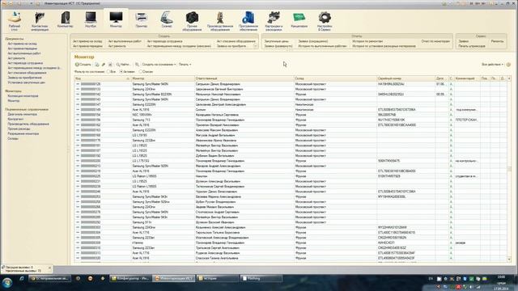518x291 pixels.
Task: Open Акт приема на склад in Создать panel
Action: coord(87,41)
